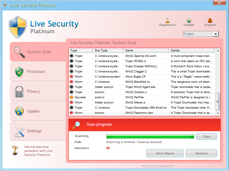The image size is (229, 171).
Task: Open the Settings tab
Action: coord(38,131)
